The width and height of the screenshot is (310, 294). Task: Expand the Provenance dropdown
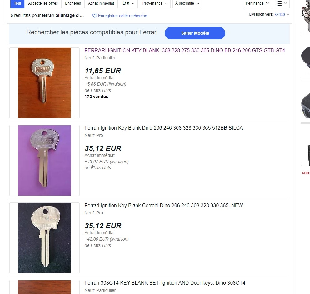tap(155, 3)
